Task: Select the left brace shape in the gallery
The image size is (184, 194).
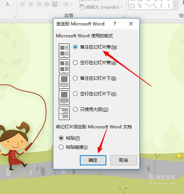Action: coord(161,6)
